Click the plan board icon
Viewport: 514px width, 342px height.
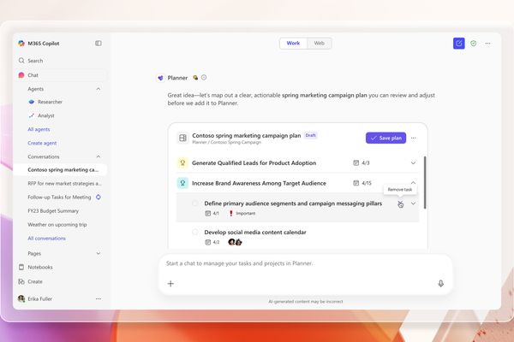(x=183, y=139)
